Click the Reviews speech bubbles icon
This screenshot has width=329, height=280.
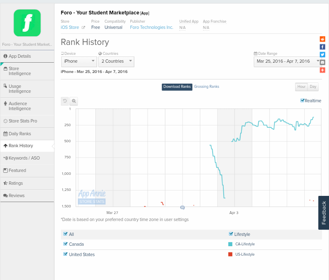pos(5,195)
